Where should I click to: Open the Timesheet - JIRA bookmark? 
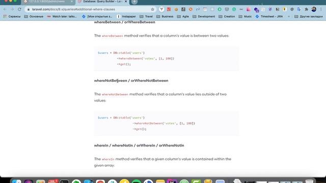click(x=269, y=16)
